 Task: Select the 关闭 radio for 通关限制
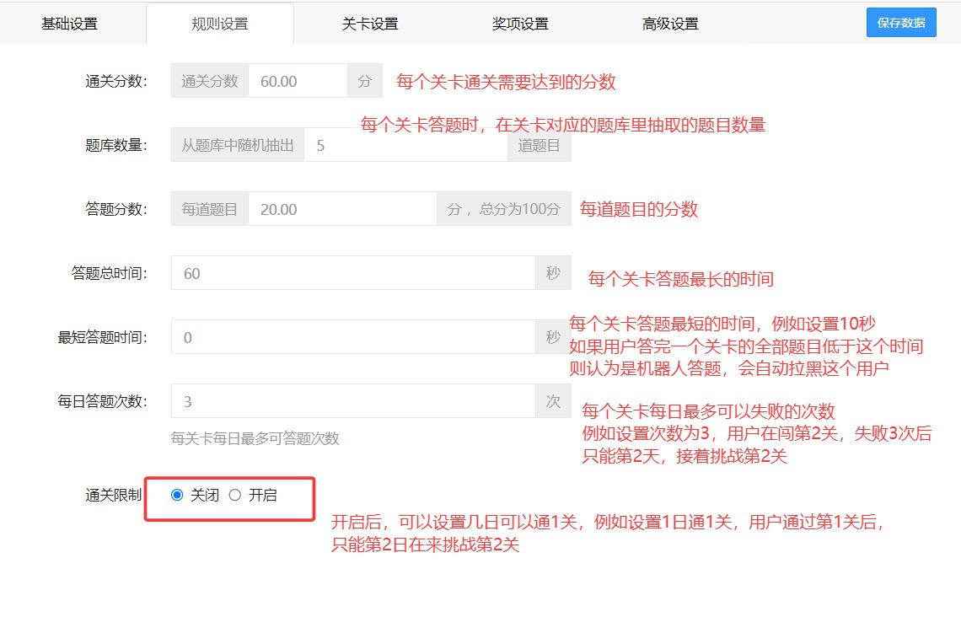pos(177,495)
